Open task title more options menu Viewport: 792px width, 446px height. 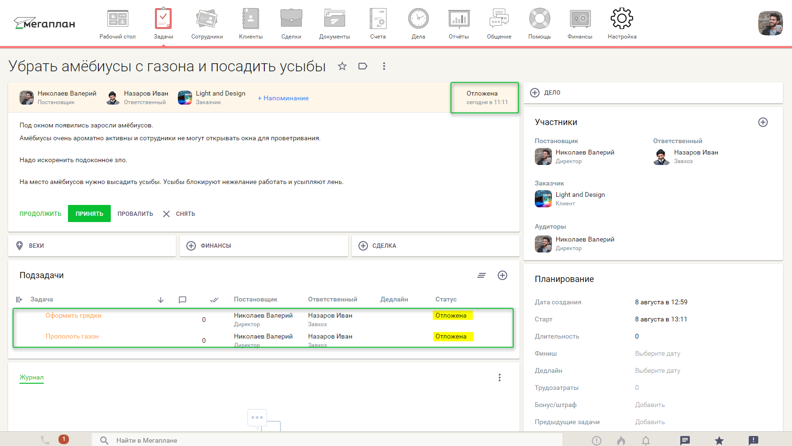(384, 66)
